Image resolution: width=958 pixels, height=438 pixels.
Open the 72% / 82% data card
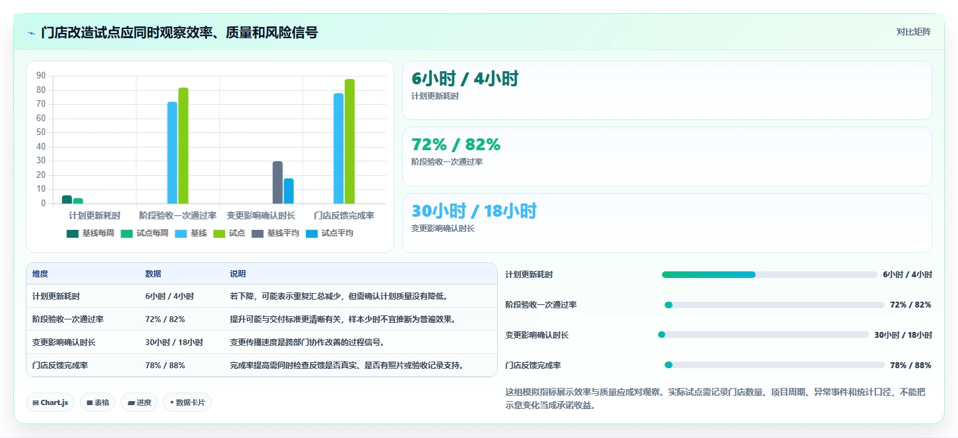(667, 156)
